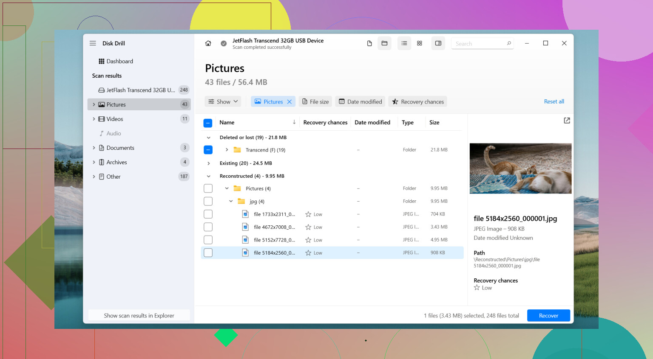This screenshot has height=359, width=653.
Task: Check the file 5152x7728 checkbox
Action: point(208,240)
